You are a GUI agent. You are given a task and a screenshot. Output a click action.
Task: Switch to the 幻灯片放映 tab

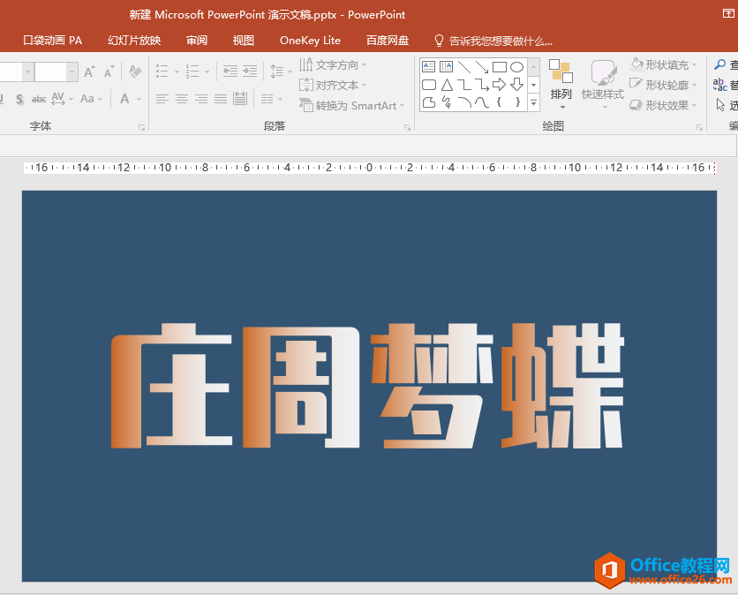click(x=134, y=41)
